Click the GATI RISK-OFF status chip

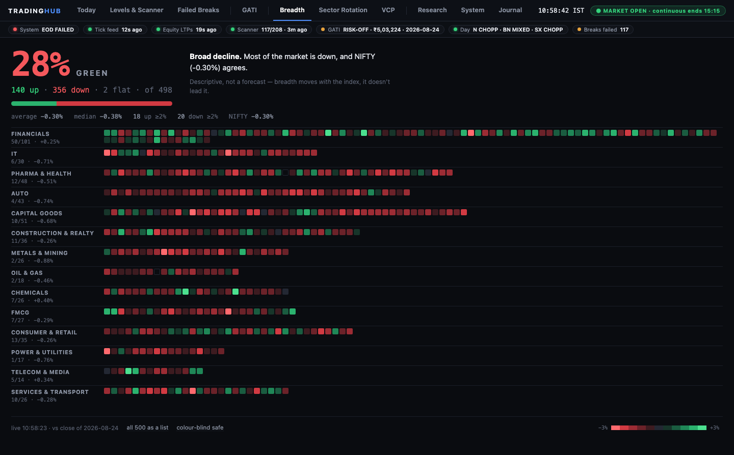(x=380, y=30)
